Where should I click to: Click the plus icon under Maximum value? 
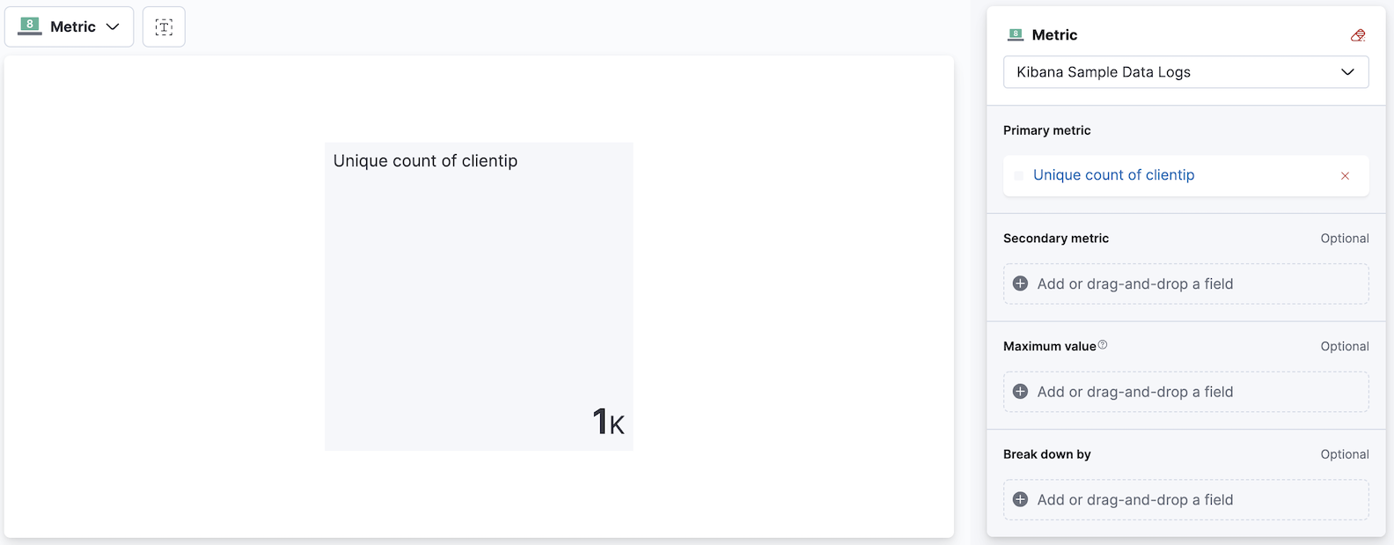pos(1020,392)
